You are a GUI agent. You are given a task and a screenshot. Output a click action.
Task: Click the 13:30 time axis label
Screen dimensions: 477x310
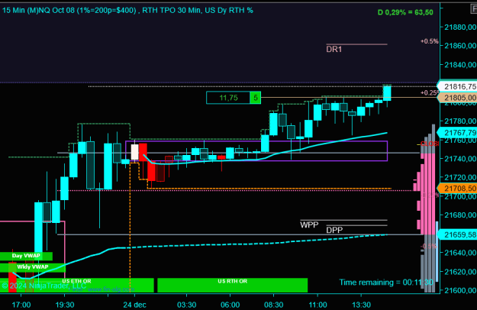pos(361,305)
